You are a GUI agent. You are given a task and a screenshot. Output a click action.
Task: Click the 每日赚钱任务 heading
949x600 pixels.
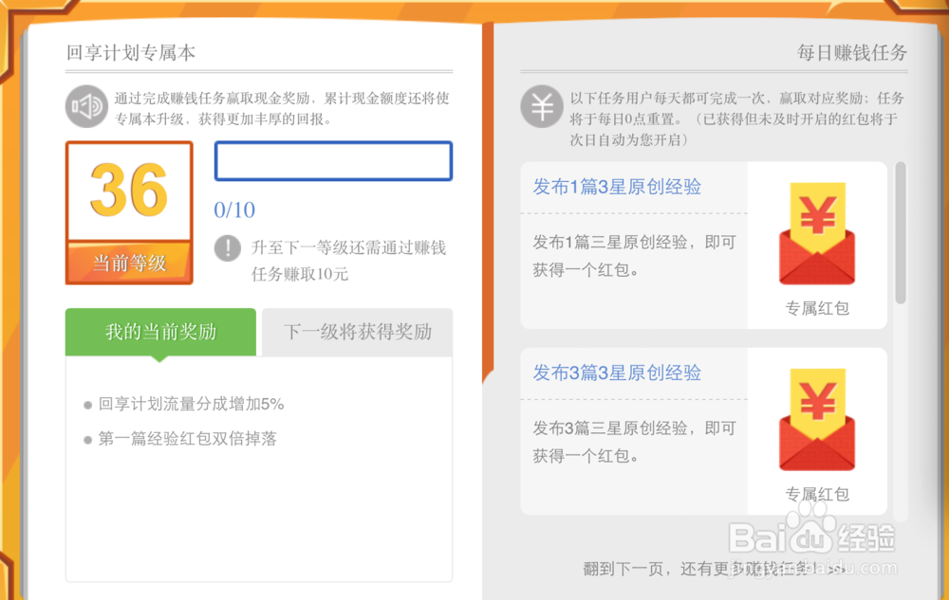tap(851, 54)
